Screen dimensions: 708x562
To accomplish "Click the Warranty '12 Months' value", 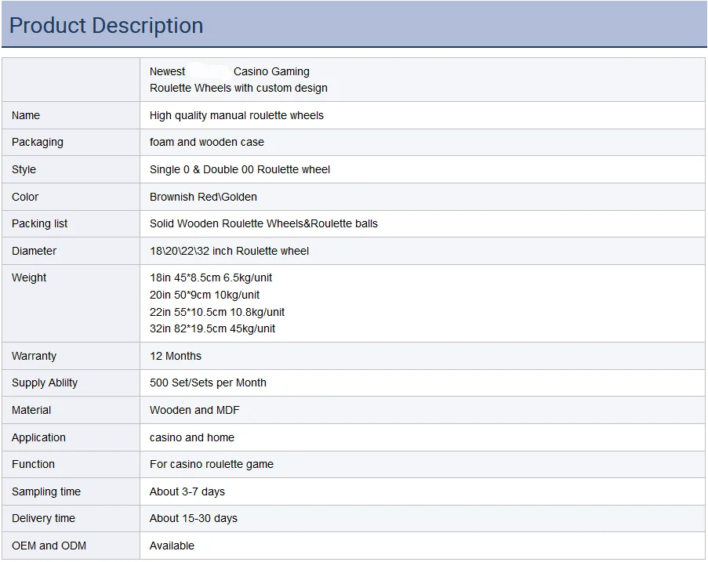I will pyautogui.click(x=176, y=356).
